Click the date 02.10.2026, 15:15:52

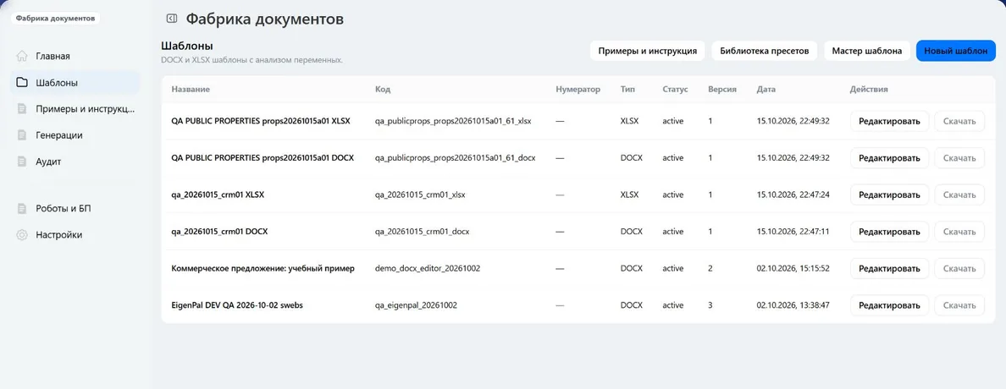tap(793, 268)
